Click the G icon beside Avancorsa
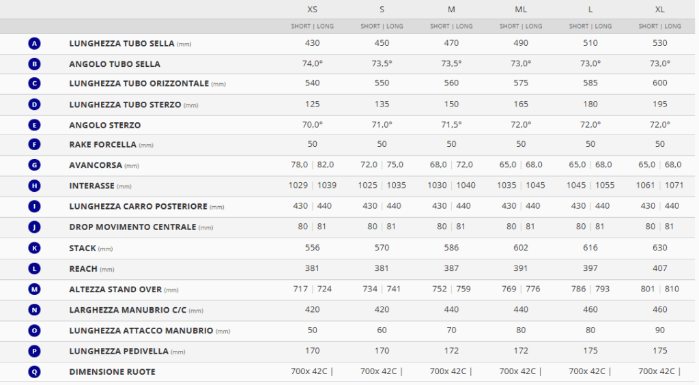 35,165
